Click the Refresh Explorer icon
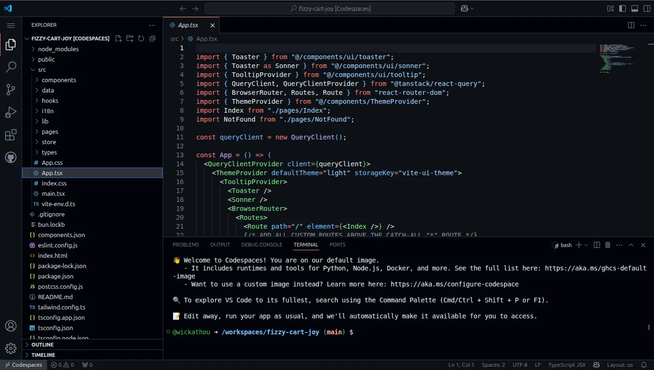Image resolution: width=654 pixels, height=370 pixels. click(141, 39)
